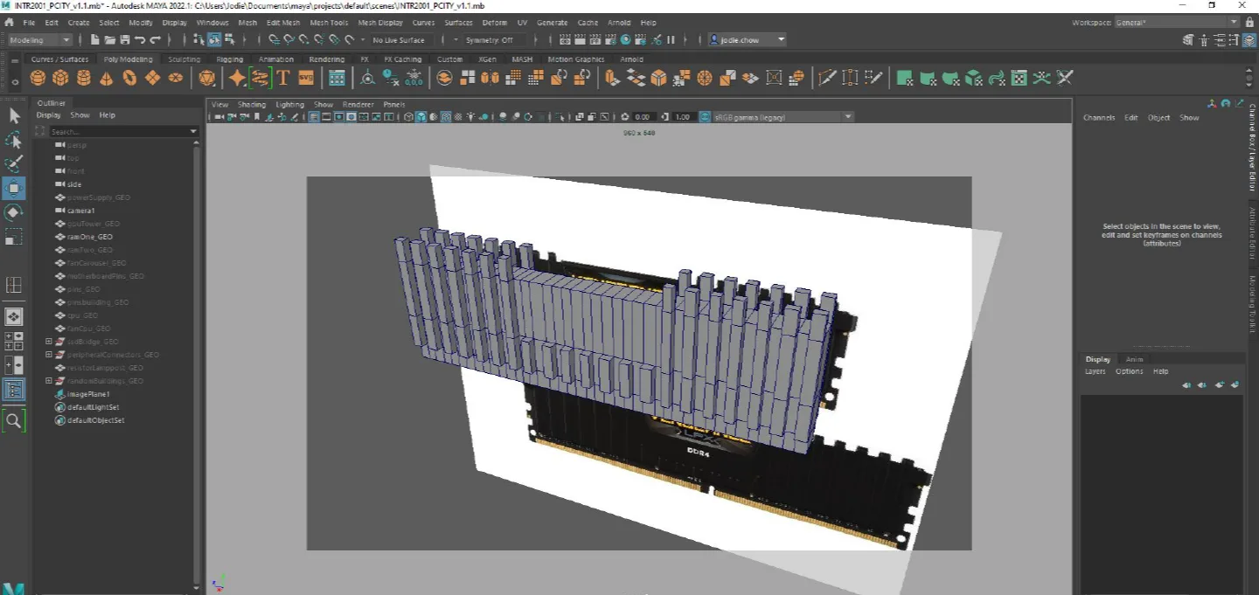
Task: Expand the randomBuildings_GEO group
Action: (x=49, y=381)
